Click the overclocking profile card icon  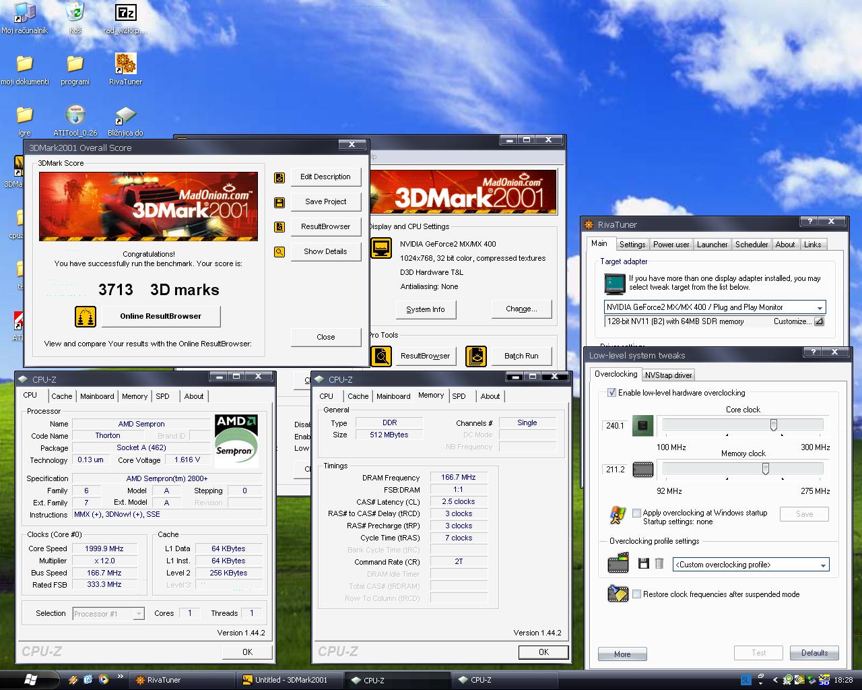pos(618,563)
